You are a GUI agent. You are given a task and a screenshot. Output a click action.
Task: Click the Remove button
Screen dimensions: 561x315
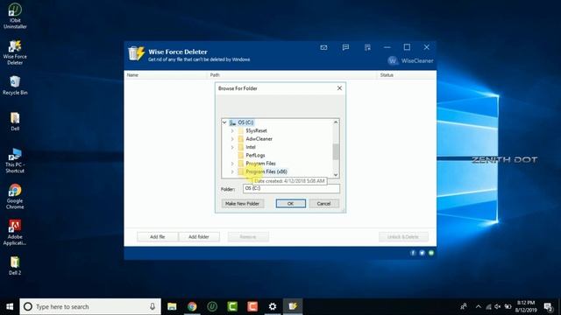[x=248, y=237]
